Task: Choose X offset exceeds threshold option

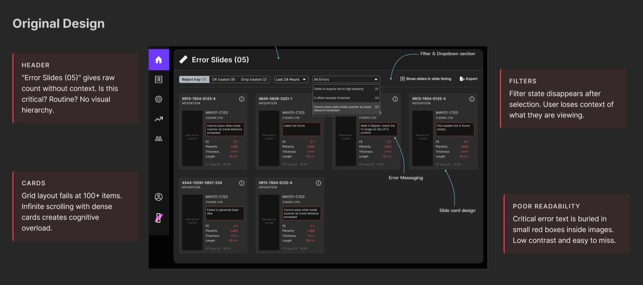Action: click(x=346, y=98)
